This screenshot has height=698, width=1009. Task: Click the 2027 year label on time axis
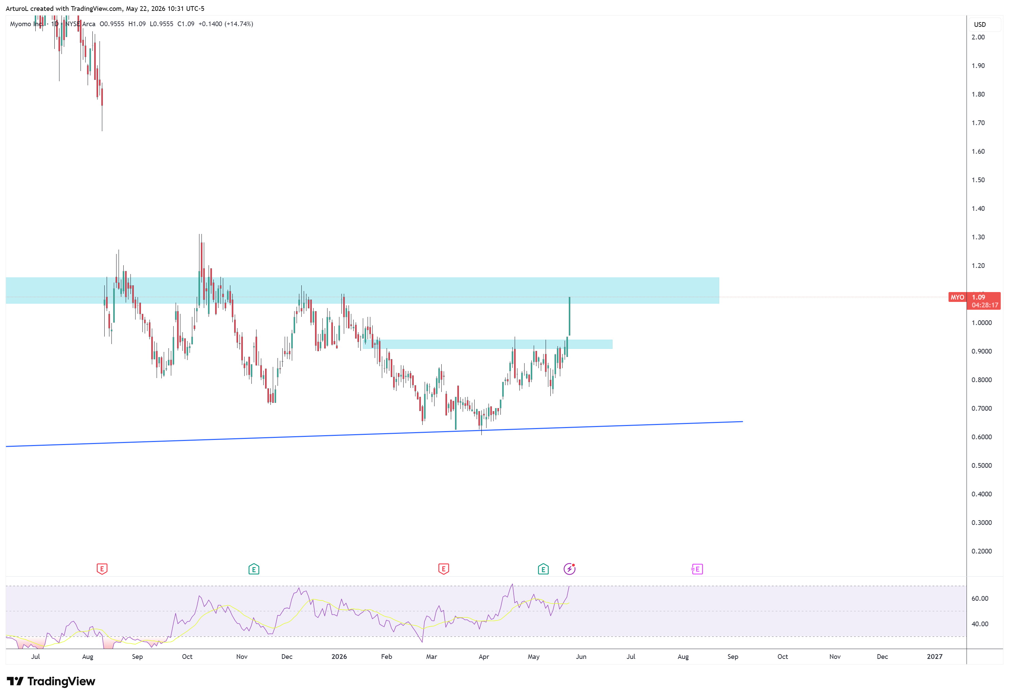click(935, 657)
